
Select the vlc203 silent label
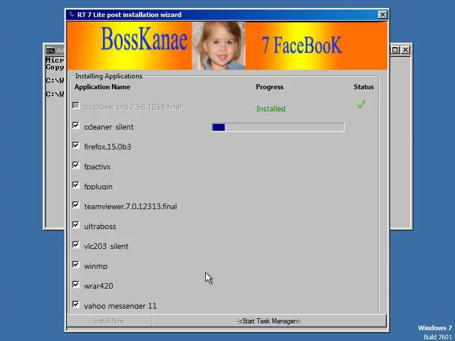106,246
